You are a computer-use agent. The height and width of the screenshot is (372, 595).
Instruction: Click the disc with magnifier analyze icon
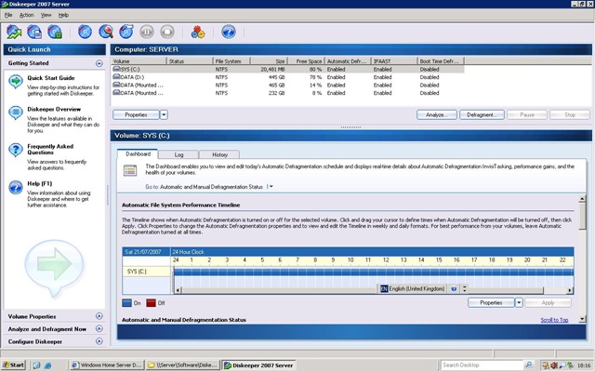tap(106, 32)
